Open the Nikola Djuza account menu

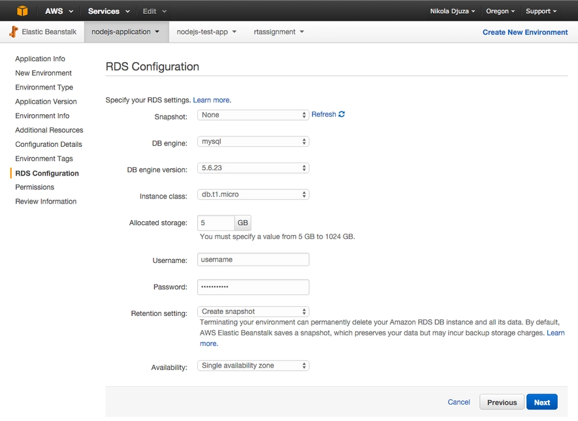[x=452, y=11]
